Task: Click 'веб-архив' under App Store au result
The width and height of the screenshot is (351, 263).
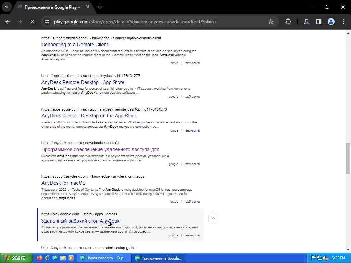Action: [193, 97]
